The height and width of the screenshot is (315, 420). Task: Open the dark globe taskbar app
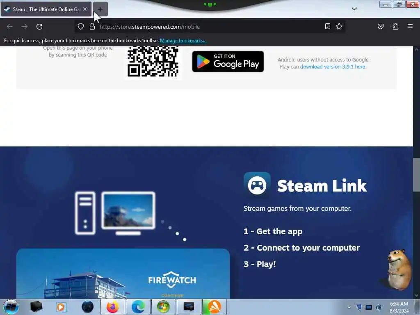point(88,307)
